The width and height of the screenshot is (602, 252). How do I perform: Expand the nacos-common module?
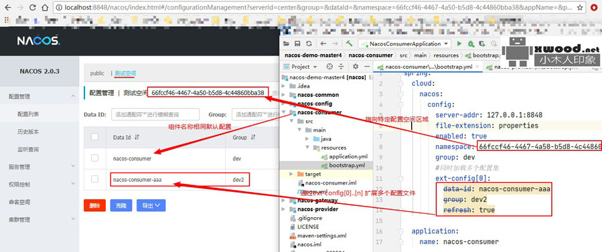(x=284, y=95)
